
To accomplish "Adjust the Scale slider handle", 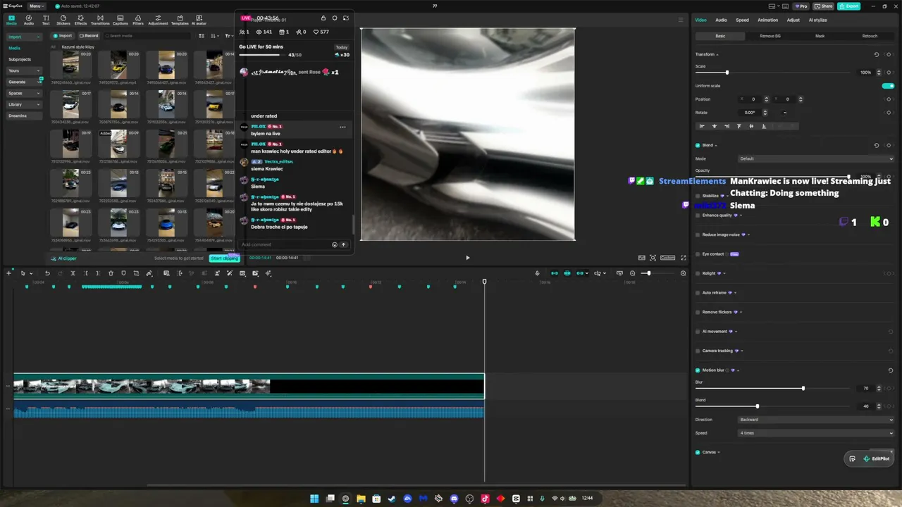I will pyautogui.click(x=727, y=73).
